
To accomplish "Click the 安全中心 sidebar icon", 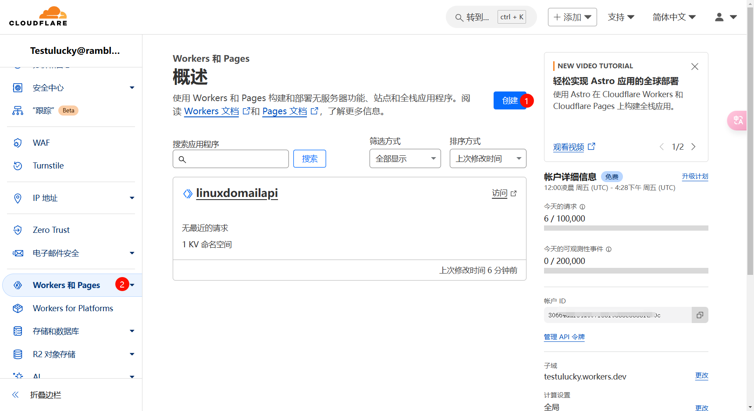I will tap(18, 88).
